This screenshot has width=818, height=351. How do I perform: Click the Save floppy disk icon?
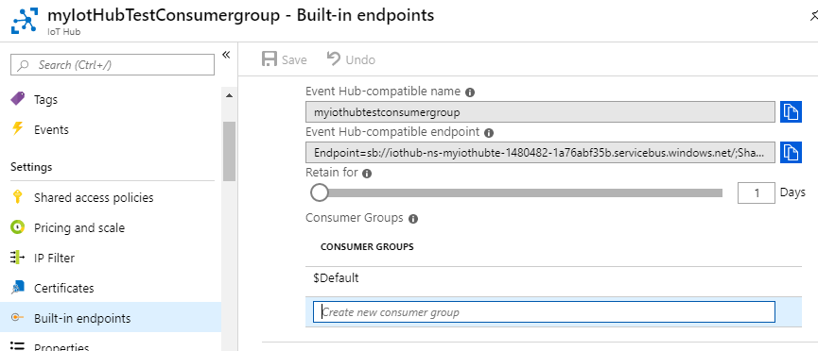(x=270, y=59)
